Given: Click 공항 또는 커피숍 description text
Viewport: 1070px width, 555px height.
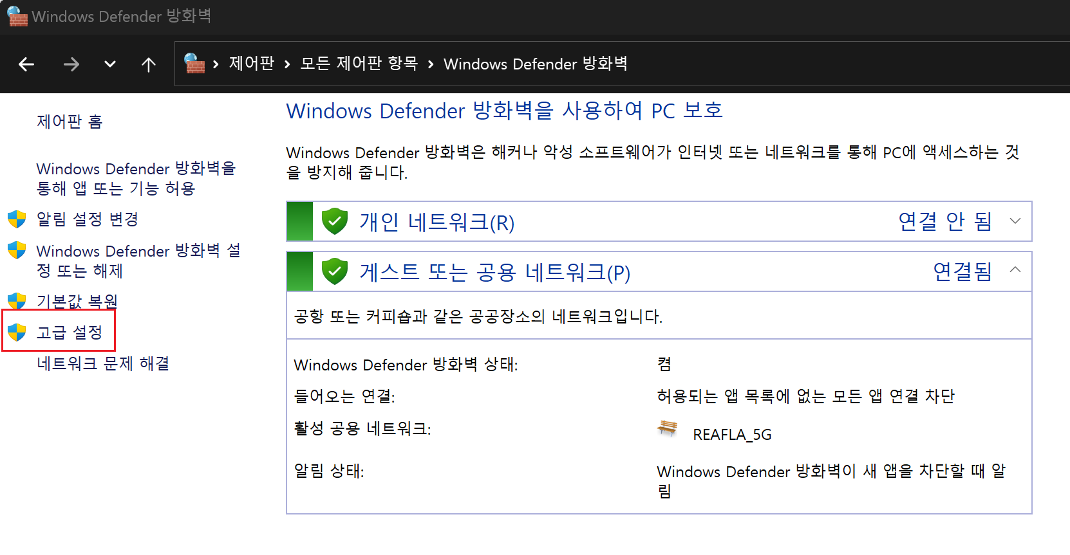Looking at the screenshot, I should click(x=478, y=316).
